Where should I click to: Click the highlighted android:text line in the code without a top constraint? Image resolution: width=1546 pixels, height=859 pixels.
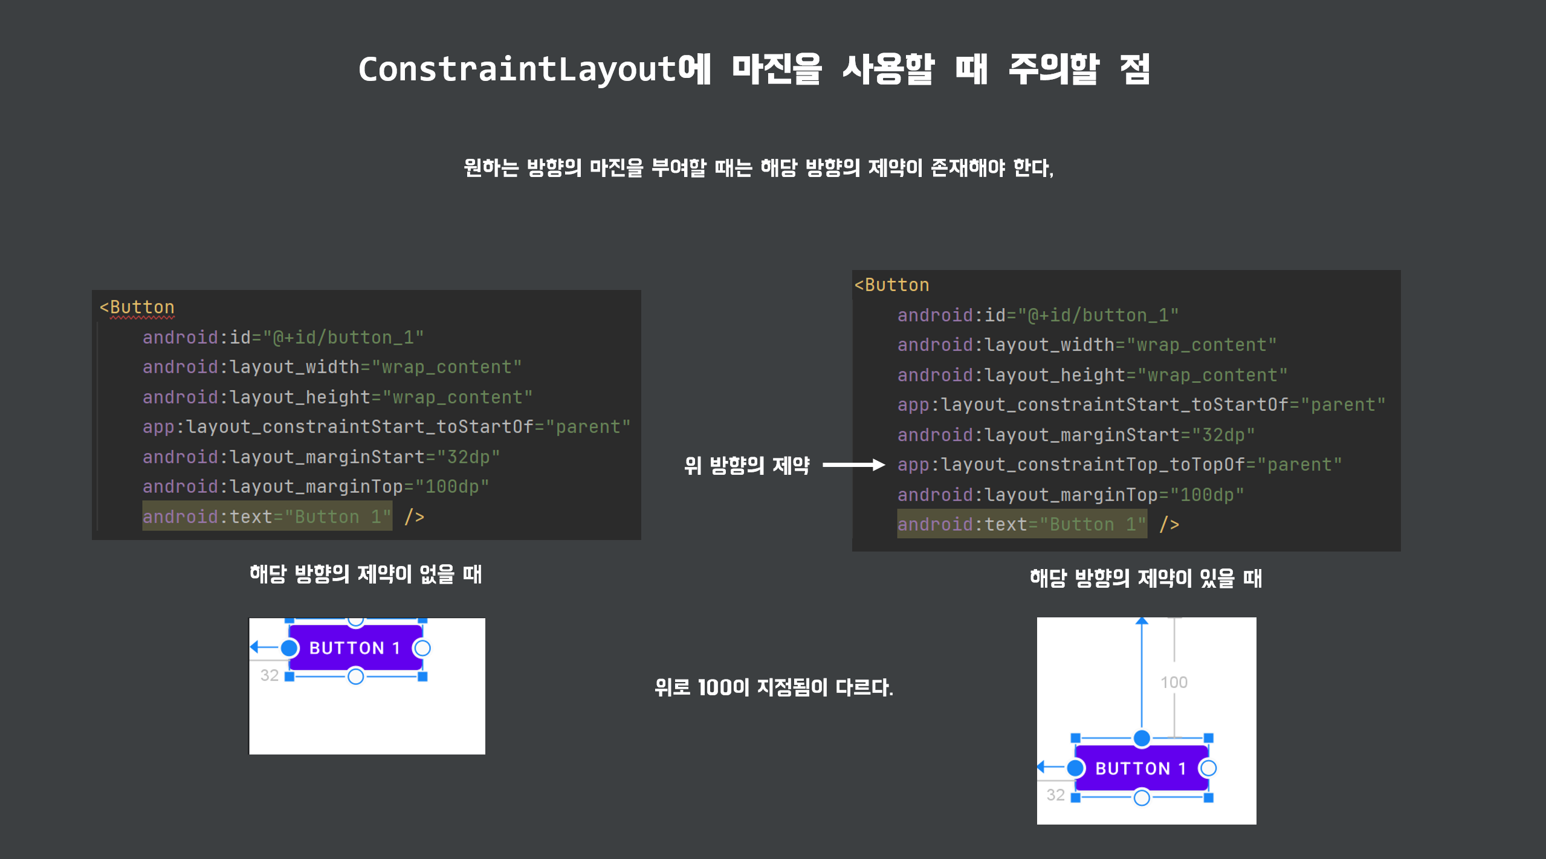click(267, 516)
